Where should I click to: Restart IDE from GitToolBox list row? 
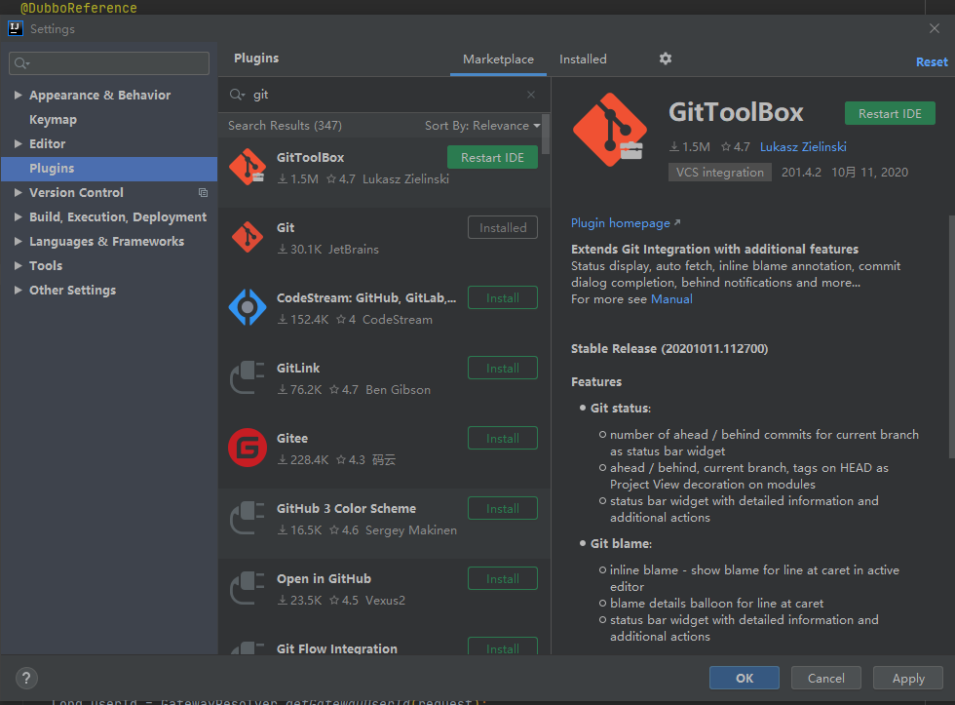pos(492,157)
